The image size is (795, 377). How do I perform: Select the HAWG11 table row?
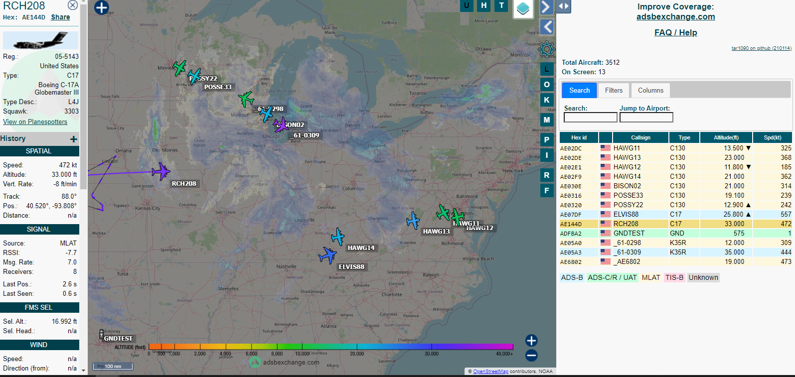pyautogui.click(x=676, y=148)
